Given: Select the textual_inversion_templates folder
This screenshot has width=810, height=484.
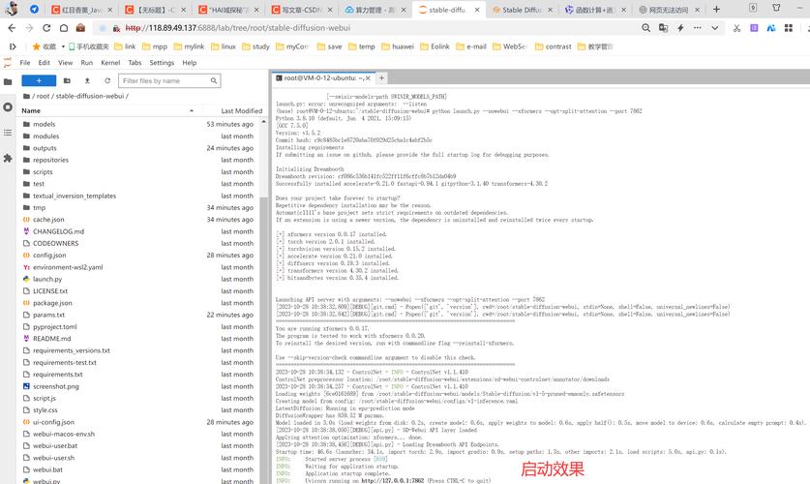Looking at the screenshot, I should point(75,196).
